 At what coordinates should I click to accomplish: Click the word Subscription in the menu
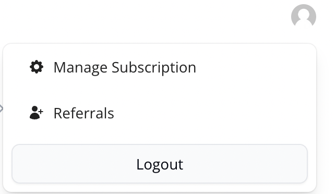[154, 68]
